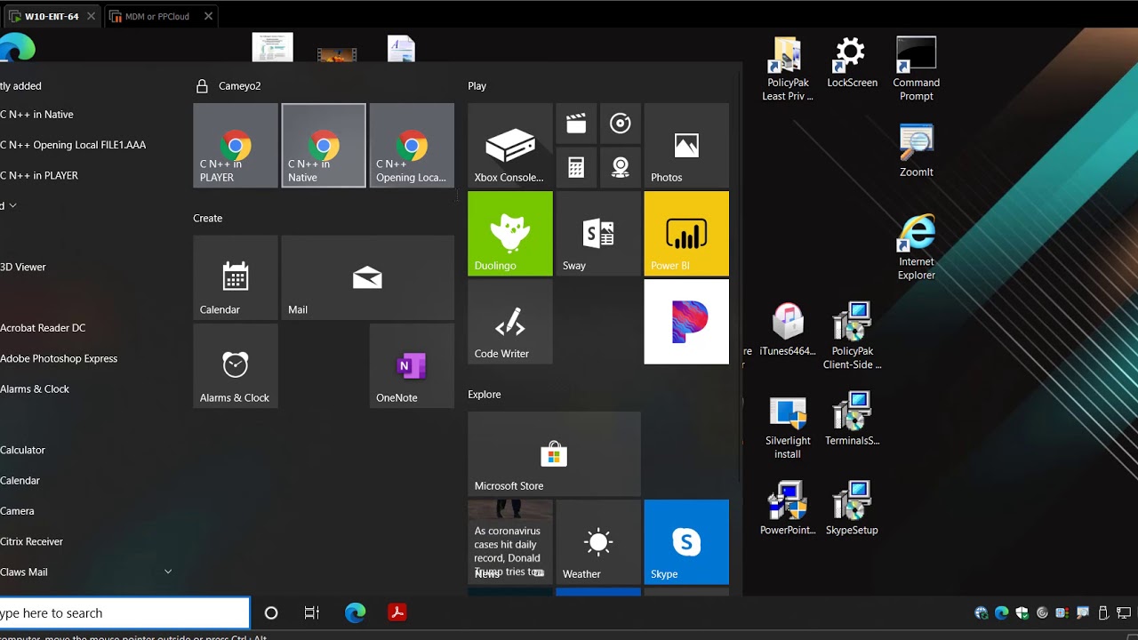Launch Edge from the taskbar
Image resolution: width=1138 pixels, height=640 pixels.
tap(355, 612)
